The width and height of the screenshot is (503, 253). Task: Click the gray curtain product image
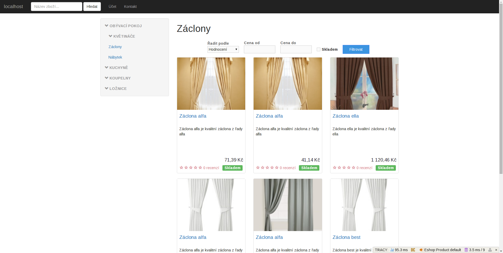pyautogui.click(x=288, y=205)
